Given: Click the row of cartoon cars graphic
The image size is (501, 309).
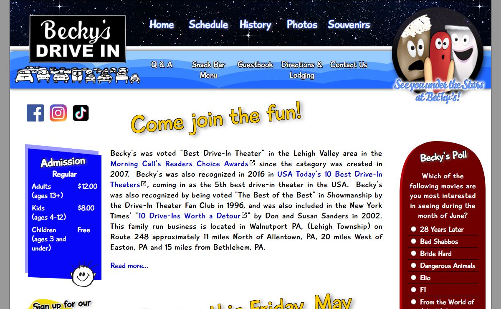Looking at the screenshot, I should pos(78,75).
